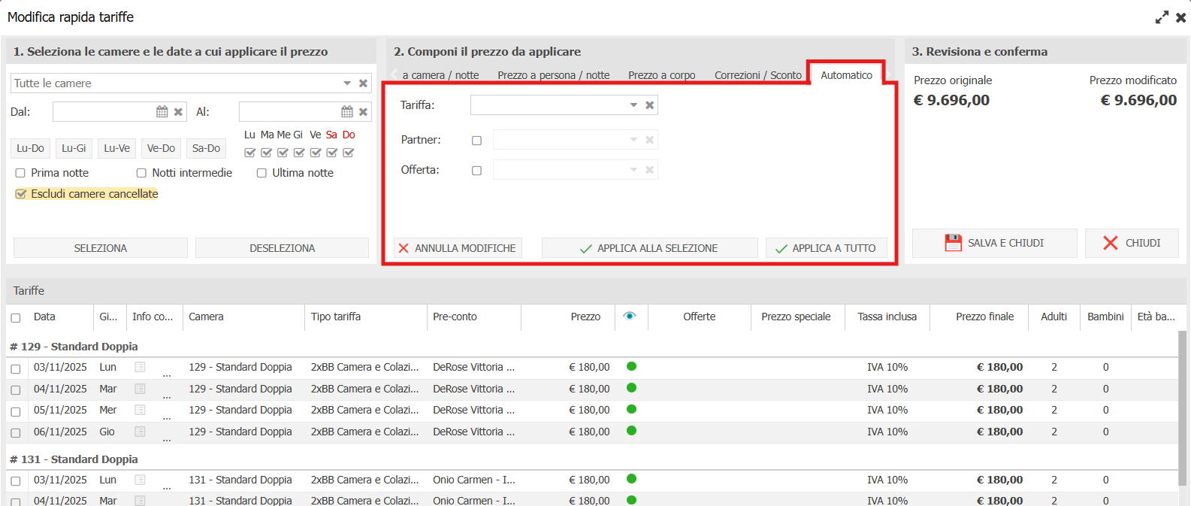1191x506 pixels.
Task: Click SALVA E CHIUDI button
Action: (x=994, y=243)
